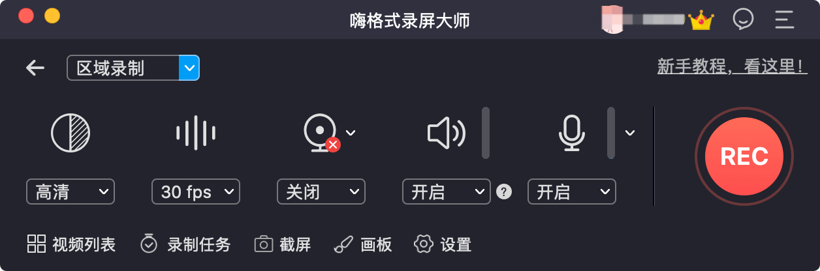
Task: Open the 视频列表 video list
Action: (71, 244)
